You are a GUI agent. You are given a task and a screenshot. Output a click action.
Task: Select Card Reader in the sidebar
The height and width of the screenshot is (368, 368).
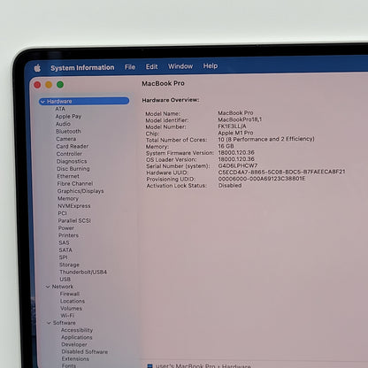coord(73,146)
